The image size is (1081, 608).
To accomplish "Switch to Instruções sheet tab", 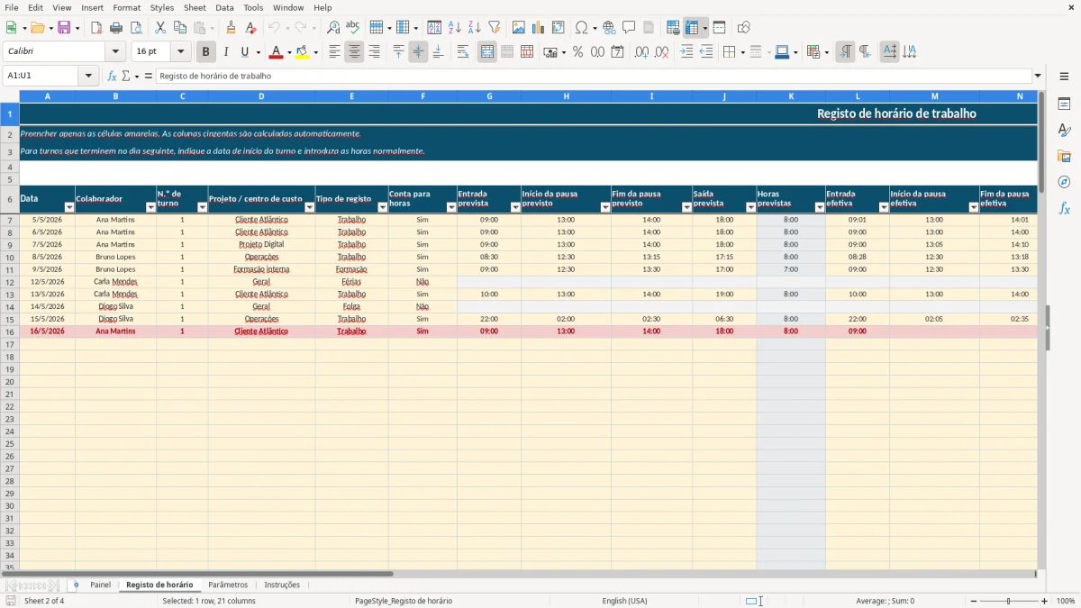I will click(282, 585).
